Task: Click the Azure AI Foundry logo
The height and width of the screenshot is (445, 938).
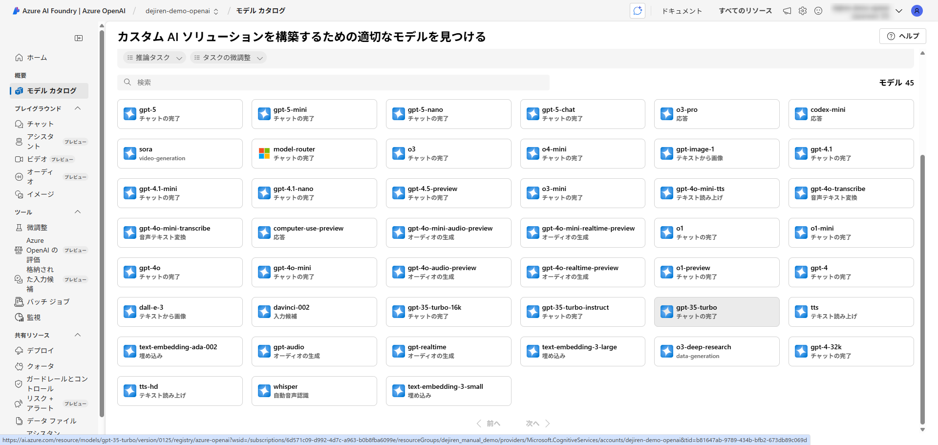Action: point(16,11)
